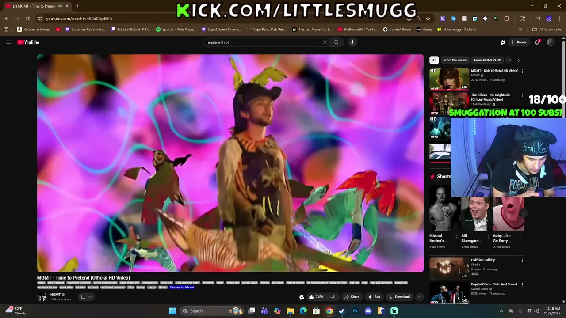Viewport: 566px width, 318px height.
Task: Click the Share button
Action: (x=352, y=297)
